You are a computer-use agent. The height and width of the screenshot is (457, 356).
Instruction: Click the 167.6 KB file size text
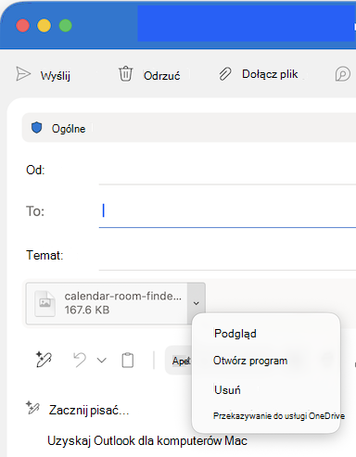click(x=87, y=310)
